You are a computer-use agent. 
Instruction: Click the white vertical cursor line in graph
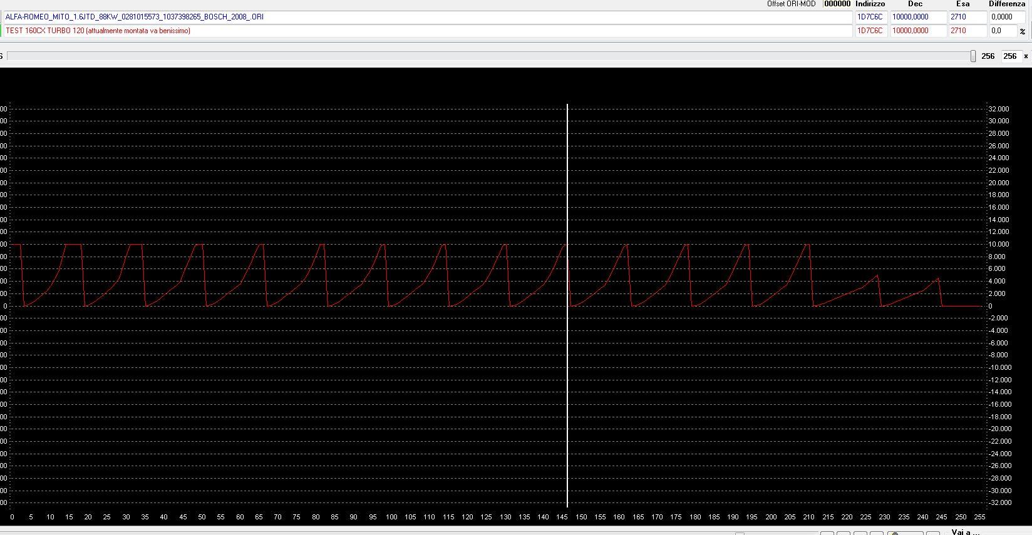pyautogui.click(x=567, y=375)
